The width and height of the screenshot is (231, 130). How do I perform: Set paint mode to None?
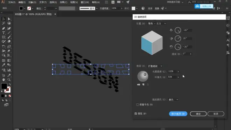point(10,96)
